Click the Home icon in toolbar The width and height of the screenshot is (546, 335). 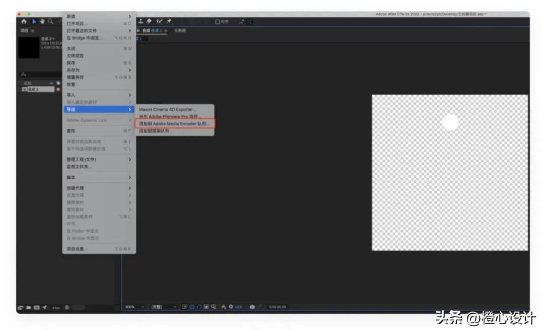coord(23,21)
